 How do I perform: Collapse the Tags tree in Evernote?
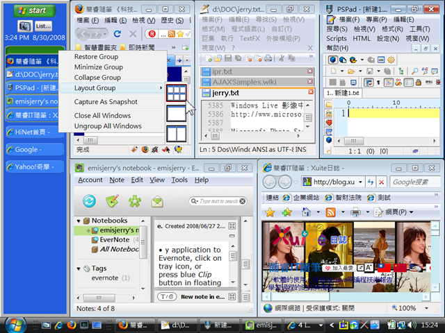[79, 268]
